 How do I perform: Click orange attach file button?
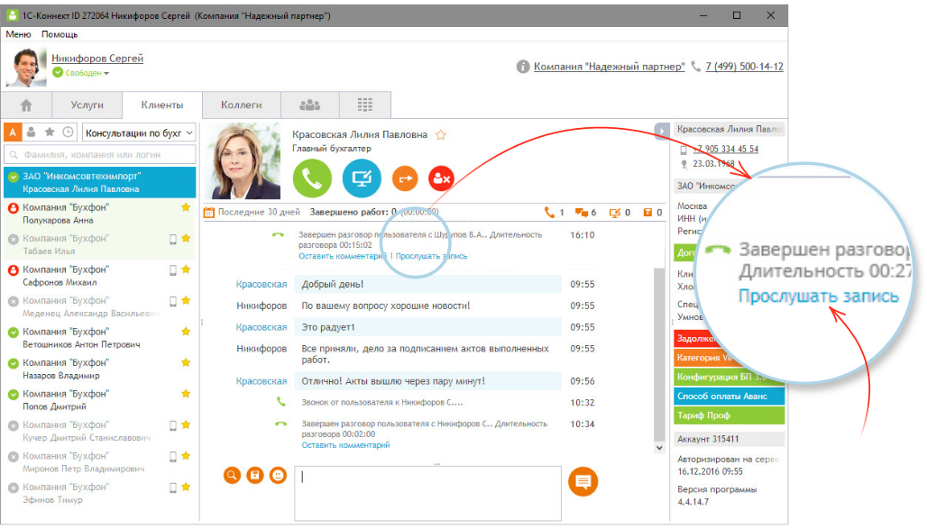coord(255,475)
